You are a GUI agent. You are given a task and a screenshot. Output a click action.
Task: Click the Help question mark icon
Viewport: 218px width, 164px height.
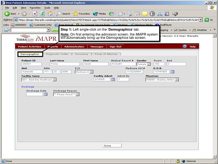click(x=185, y=47)
